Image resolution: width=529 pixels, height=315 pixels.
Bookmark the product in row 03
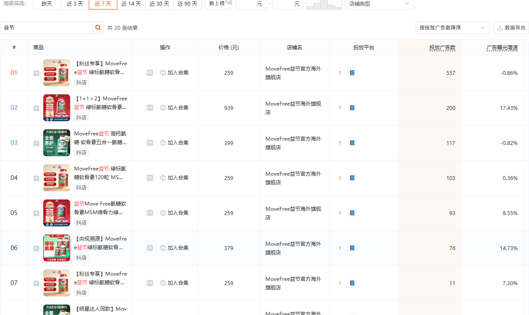[36, 143]
